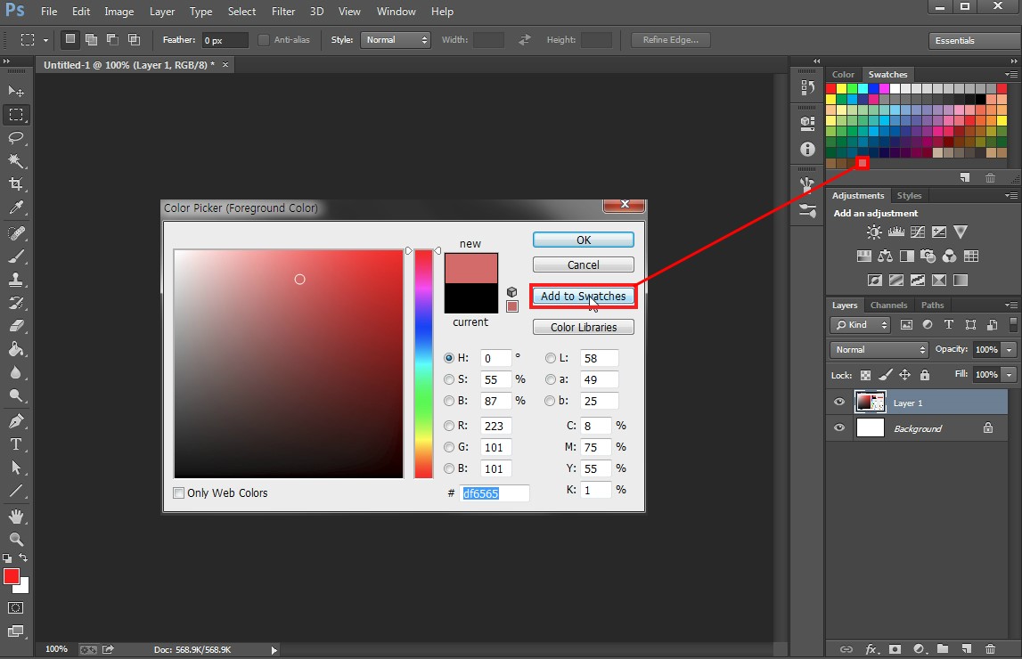Select the Eraser tool
The image size is (1022, 659).
coord(16,326)
